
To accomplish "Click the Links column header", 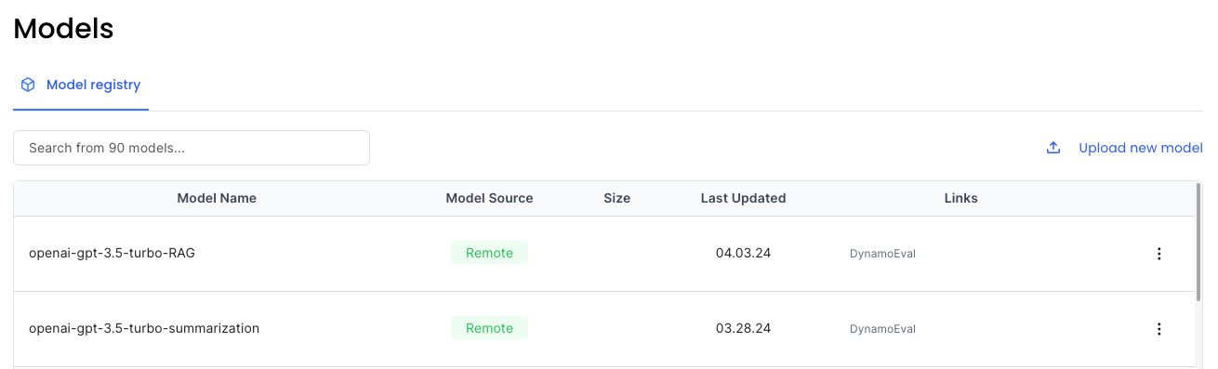I will [x=960, y=198].
